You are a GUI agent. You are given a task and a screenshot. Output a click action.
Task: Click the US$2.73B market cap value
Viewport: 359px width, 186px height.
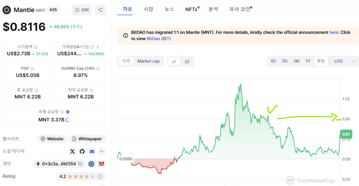click(x=19, y=54)
